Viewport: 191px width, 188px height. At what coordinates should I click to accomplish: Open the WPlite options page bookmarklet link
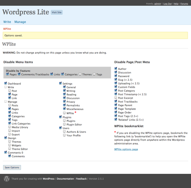pyautogui.click(x=126, y=149)
